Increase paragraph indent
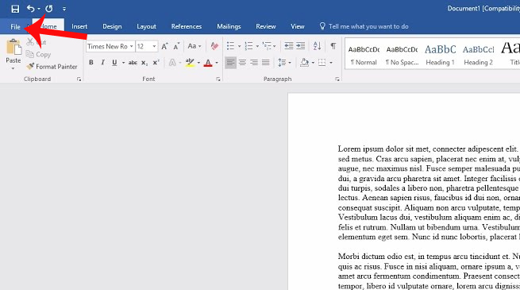 tap(300, 46)
